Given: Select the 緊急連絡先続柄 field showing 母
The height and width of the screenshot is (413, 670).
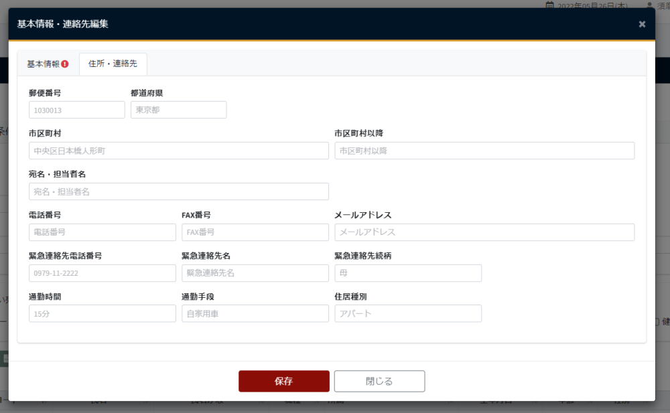Looking at the screenshot, I should pos(407,272).
